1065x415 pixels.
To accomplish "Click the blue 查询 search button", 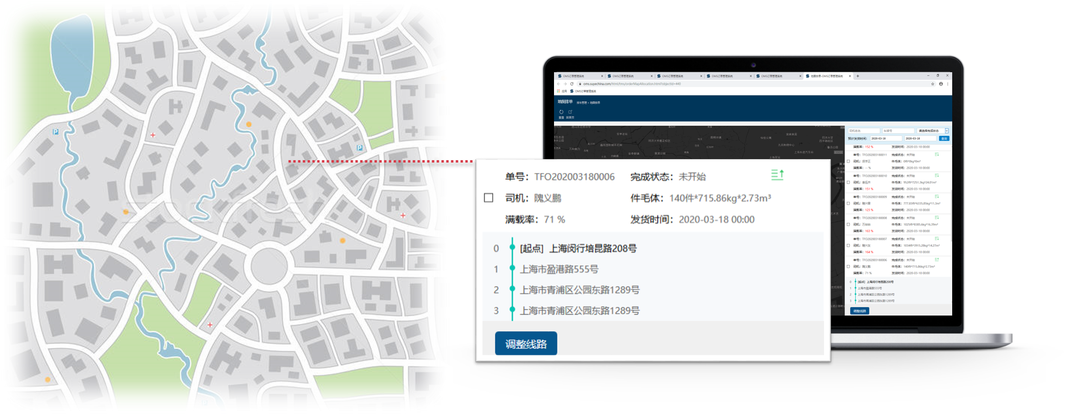I will point(944,139).
